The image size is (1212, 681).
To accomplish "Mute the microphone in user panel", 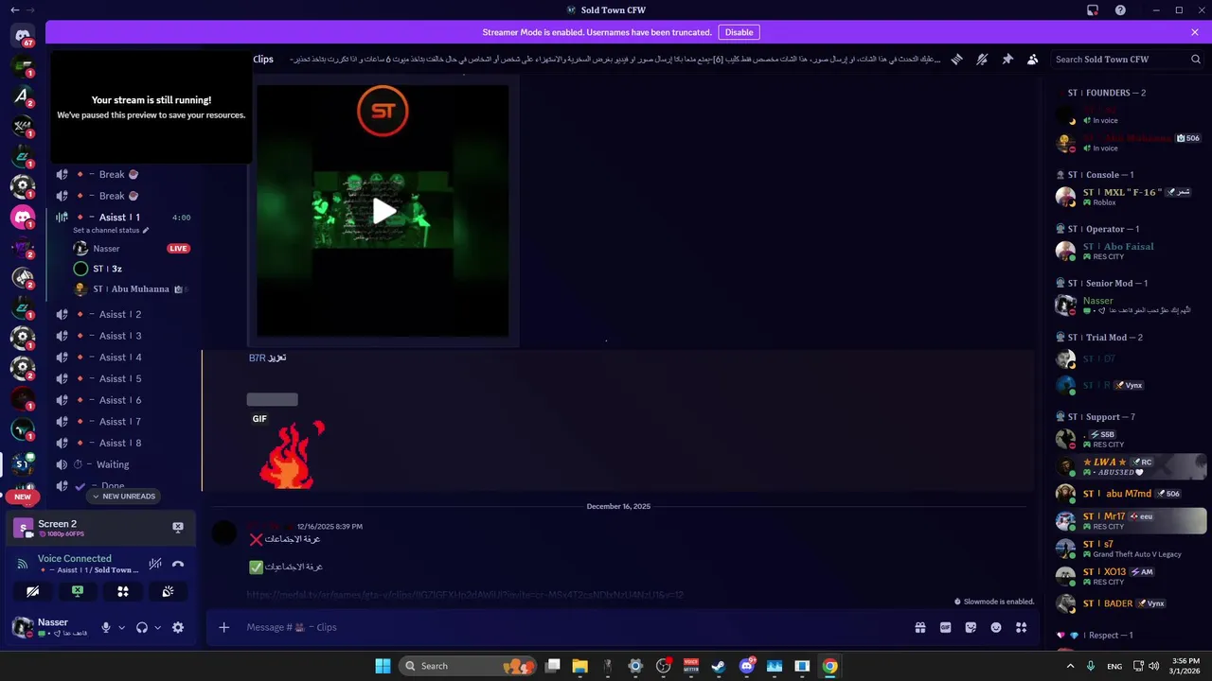I will pos(106,627).
